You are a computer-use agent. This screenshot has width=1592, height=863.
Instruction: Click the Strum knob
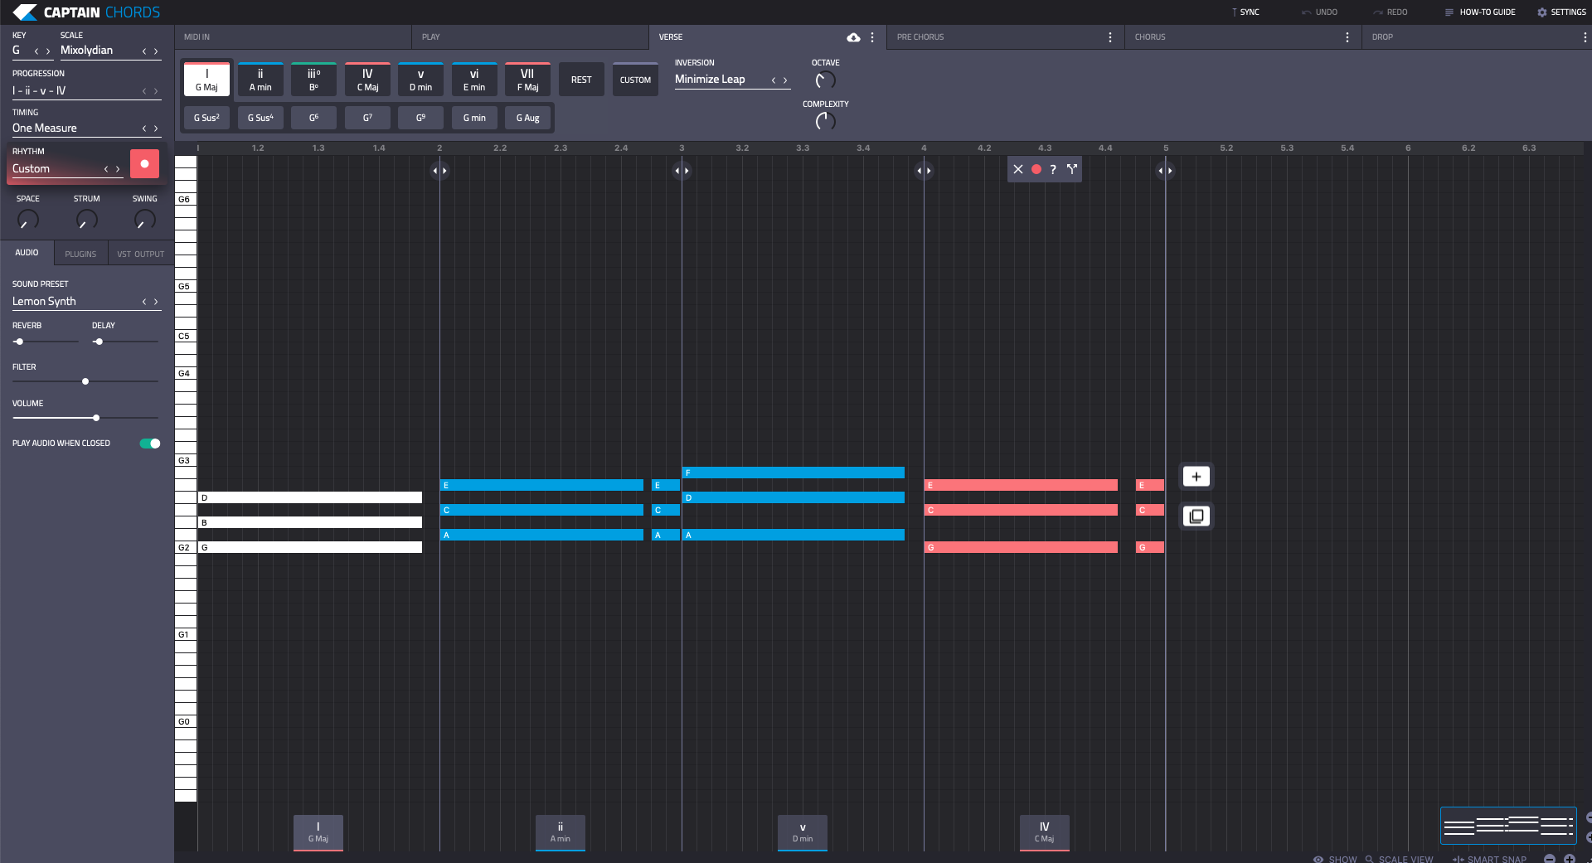[x=87, y=220]
